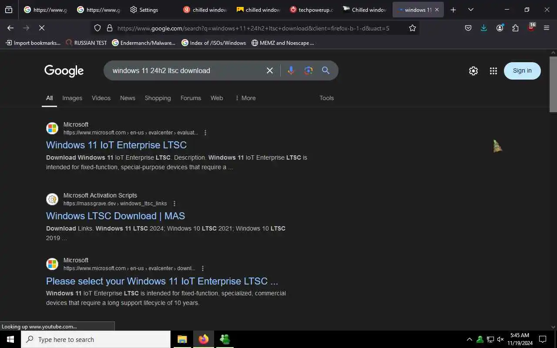
Task: Open MEMZ and Noescape bookmark
Action: tap(283, 43)
